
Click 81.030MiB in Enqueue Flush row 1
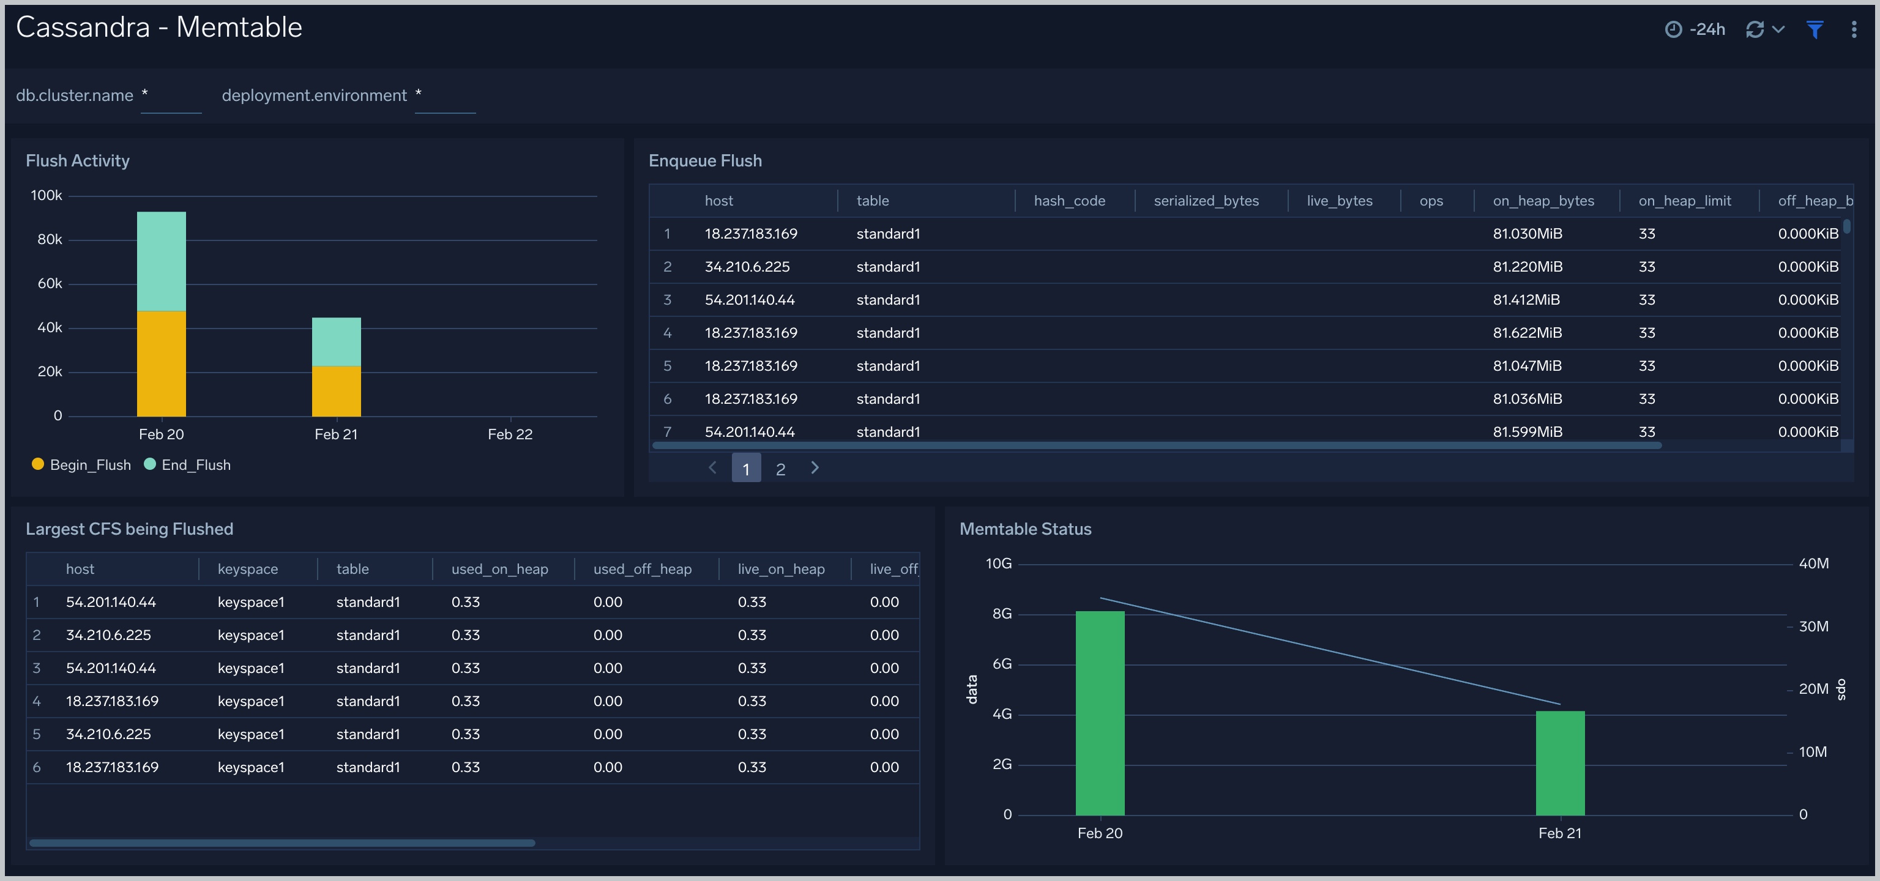click(x=1527, y=234)
